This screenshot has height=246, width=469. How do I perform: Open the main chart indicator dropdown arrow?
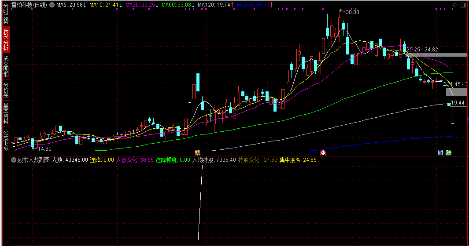tap(52, 5)
